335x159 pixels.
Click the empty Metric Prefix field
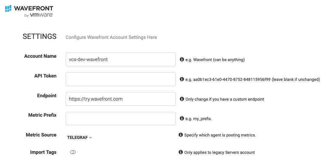[121, 119]
